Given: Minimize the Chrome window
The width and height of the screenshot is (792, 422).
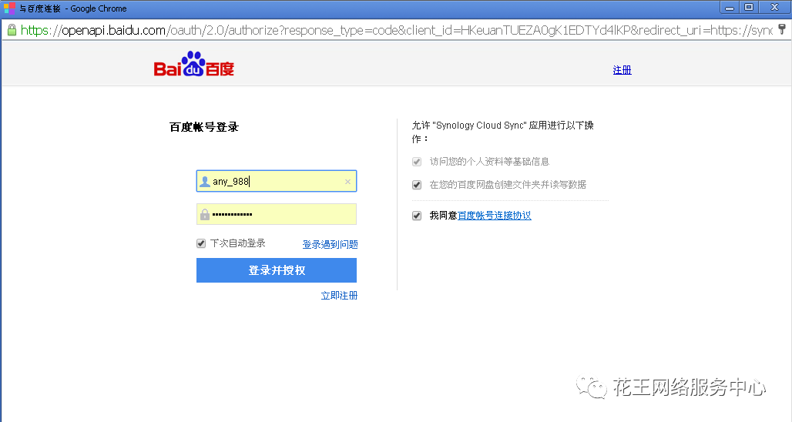Looking at the screenshot, I should click(730, 8).
